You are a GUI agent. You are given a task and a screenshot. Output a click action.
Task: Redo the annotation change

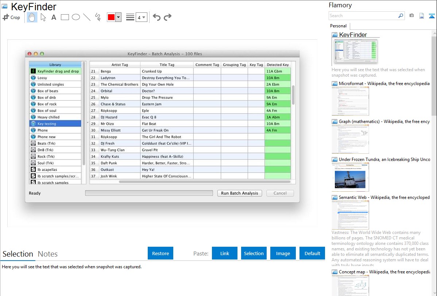pyautogui.click(x=167, y=17)
